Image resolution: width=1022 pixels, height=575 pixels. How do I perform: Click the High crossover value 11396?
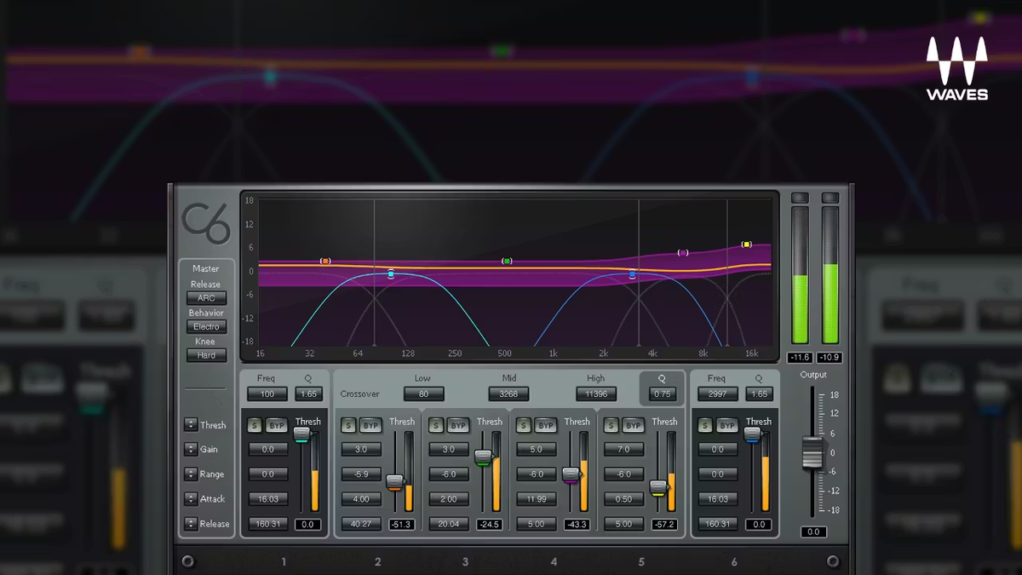[x=596, y=394]
